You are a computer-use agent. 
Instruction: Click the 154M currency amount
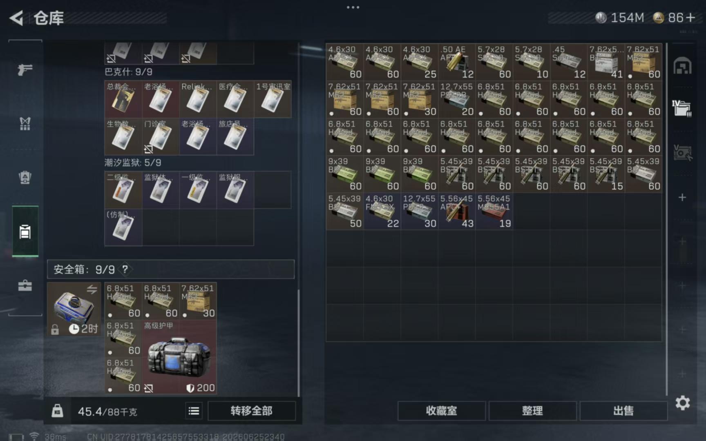pos(627,18)
